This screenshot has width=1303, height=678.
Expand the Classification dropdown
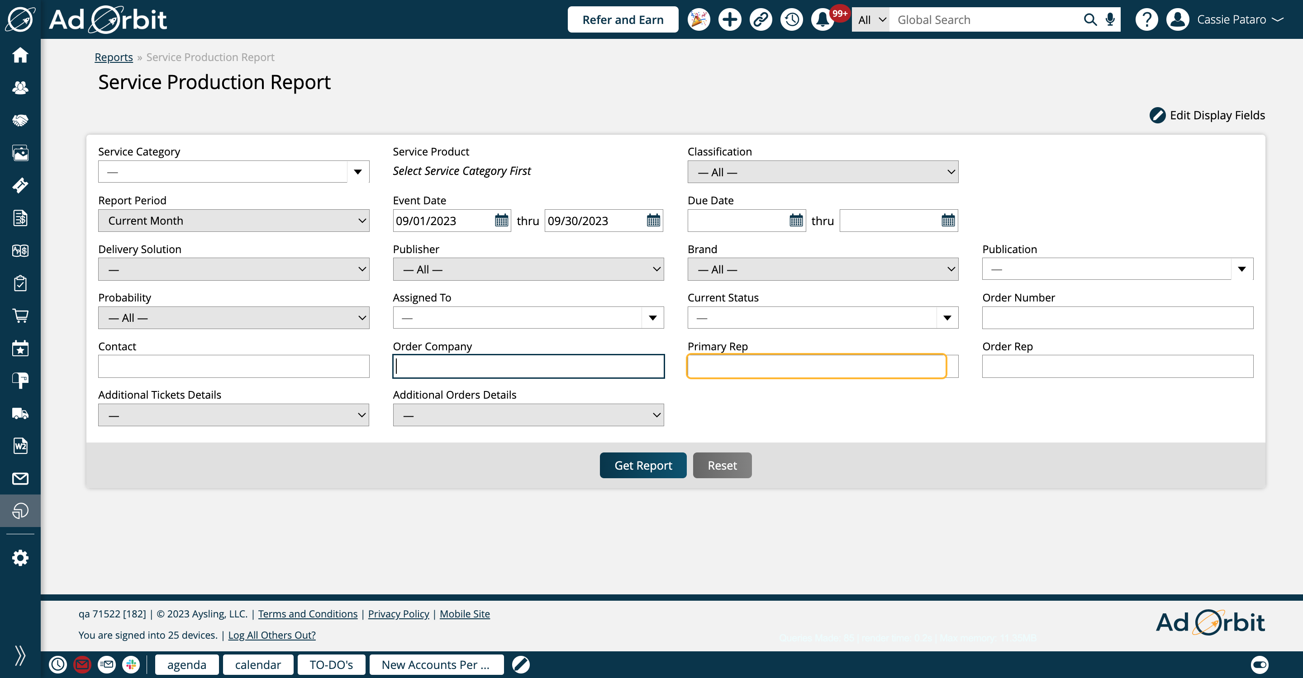[x=823, y=172]
